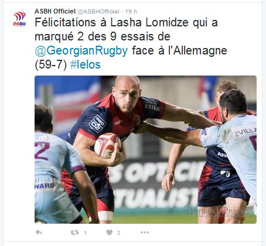
Task: Like the tweet with heart icon
Action: coord(110,233)
